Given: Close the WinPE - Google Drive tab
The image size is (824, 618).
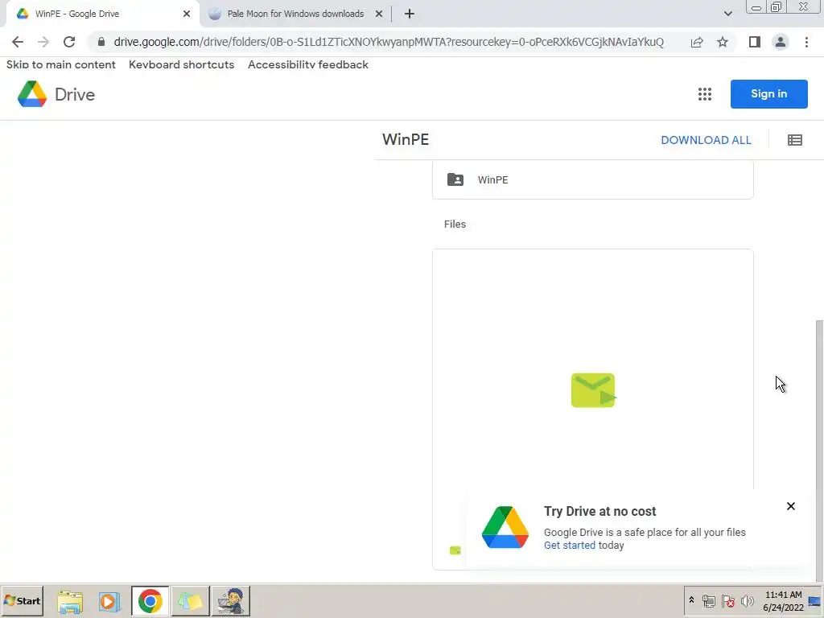Looking at the screenshot, I should click(187, 14).
